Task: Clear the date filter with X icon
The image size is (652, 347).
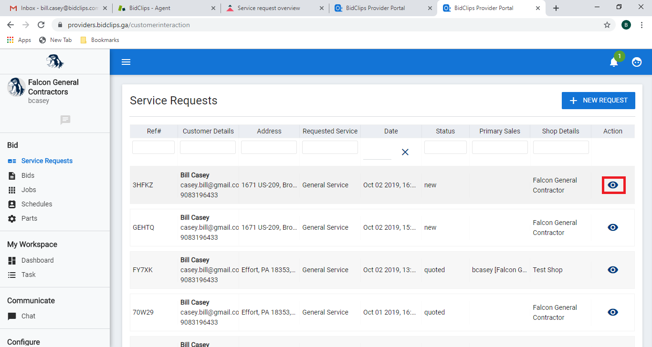Action: coord(405,152)
